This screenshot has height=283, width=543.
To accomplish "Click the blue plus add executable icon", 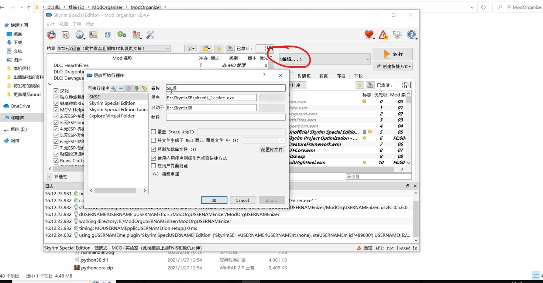I will point(113,88).
